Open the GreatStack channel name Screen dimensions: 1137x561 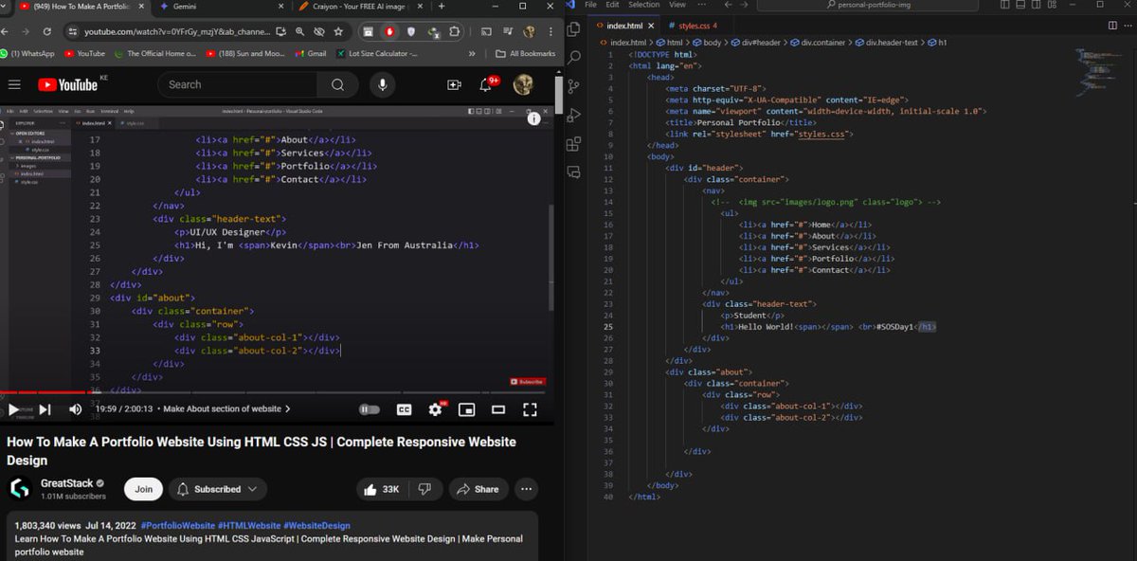coord(66,483)
